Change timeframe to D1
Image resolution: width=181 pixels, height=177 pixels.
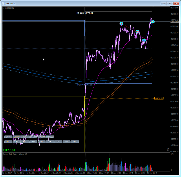pos(58,142)
